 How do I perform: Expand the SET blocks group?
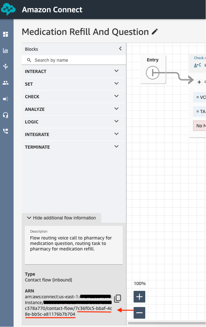click(x=74, y=84)
